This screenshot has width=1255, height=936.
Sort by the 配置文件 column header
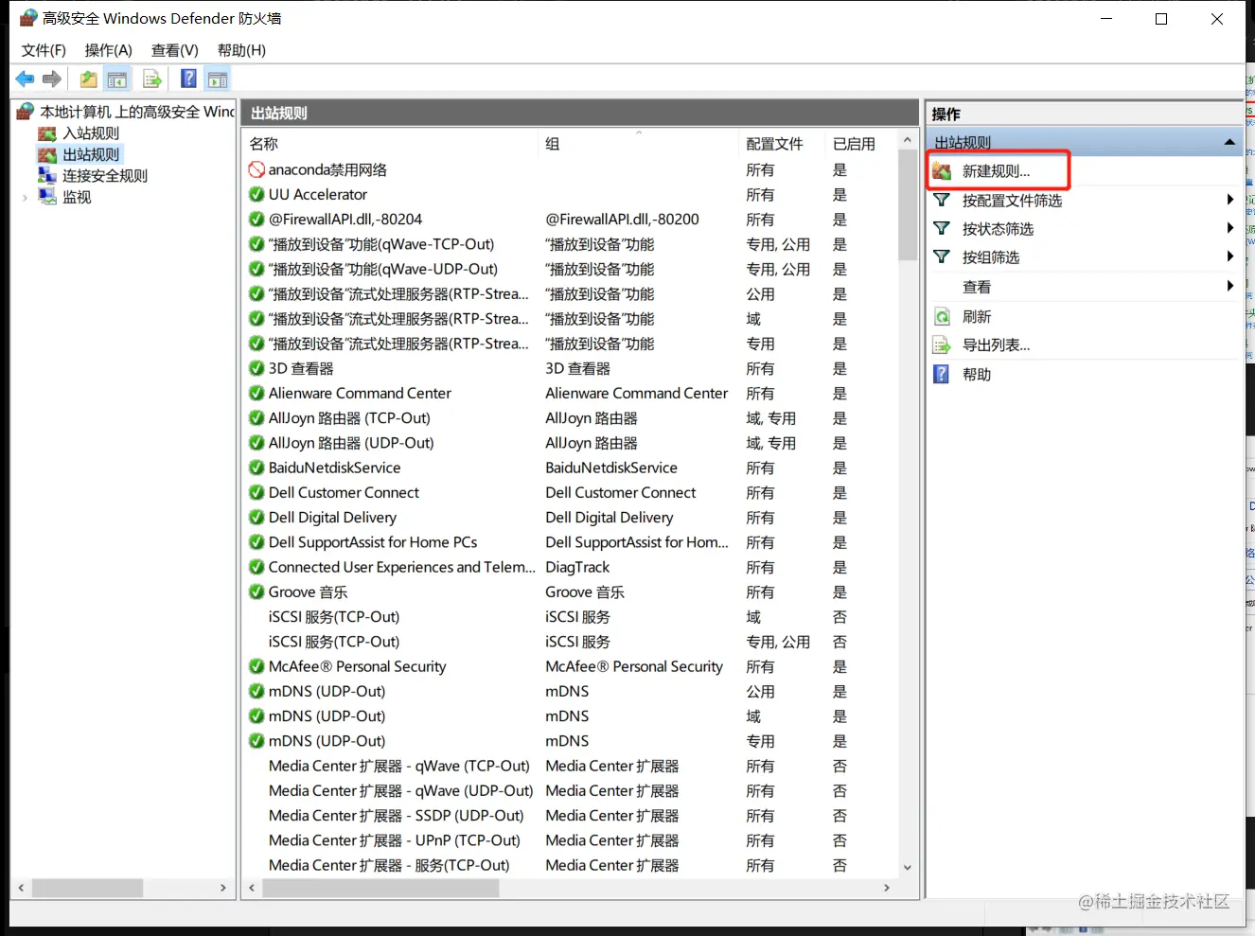coord(783,144)
